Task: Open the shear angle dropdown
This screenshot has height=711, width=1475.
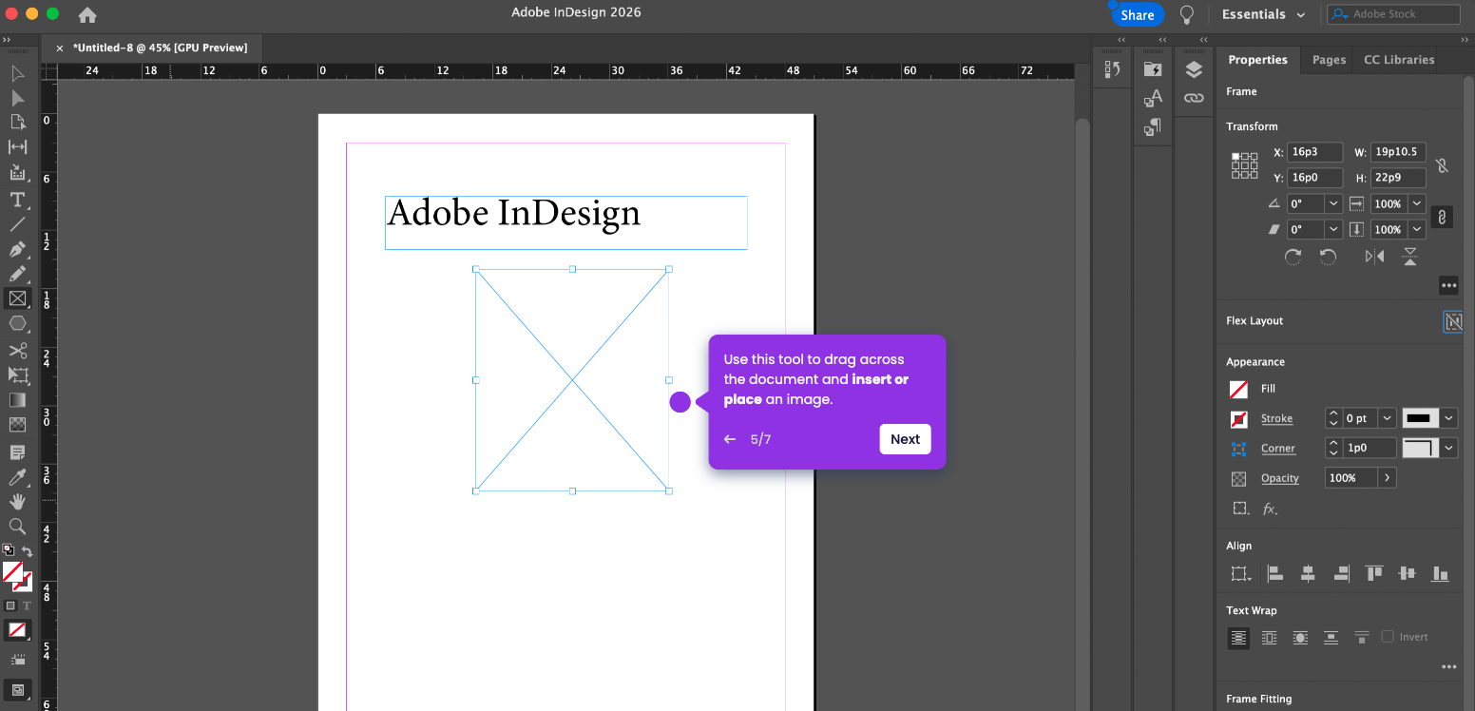Action: (x=1333, y=229)
